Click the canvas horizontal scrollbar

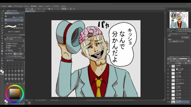tap(110, 100)
